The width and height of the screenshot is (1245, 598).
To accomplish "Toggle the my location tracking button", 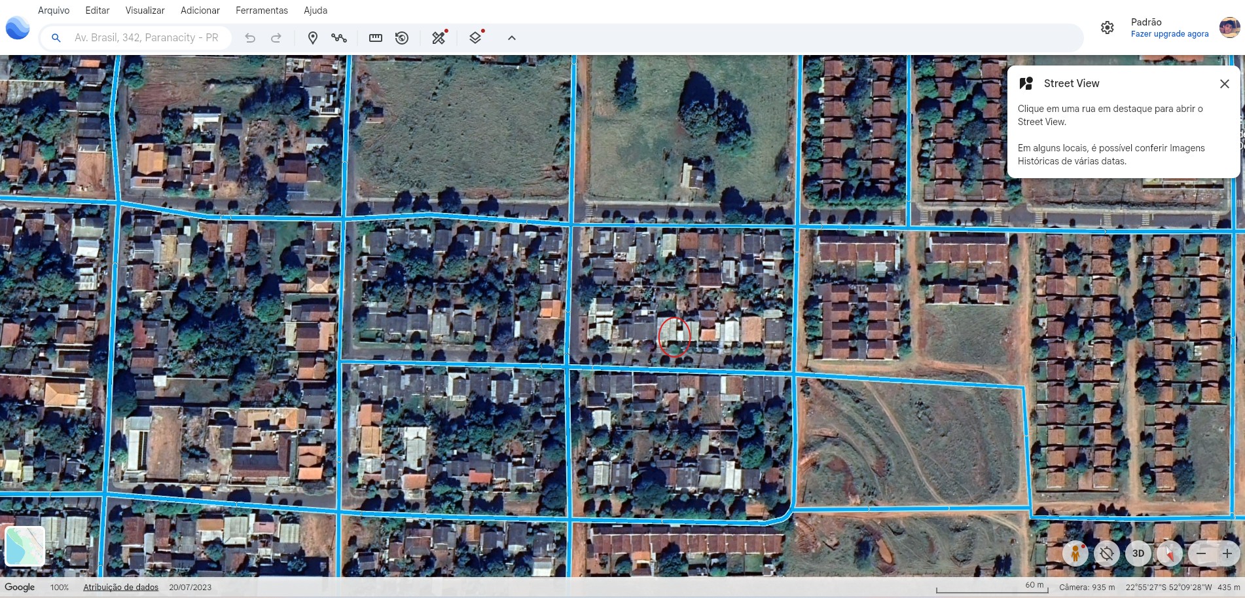I will pyautogui.click(x=1106, y=553).
